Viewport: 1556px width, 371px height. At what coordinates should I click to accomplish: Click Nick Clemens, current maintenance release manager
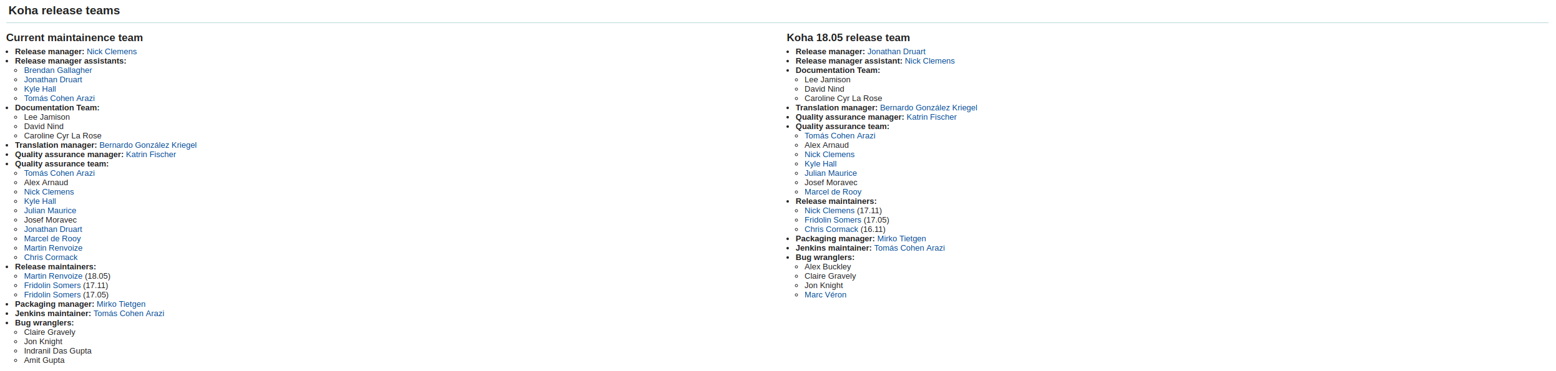point(111,52)
